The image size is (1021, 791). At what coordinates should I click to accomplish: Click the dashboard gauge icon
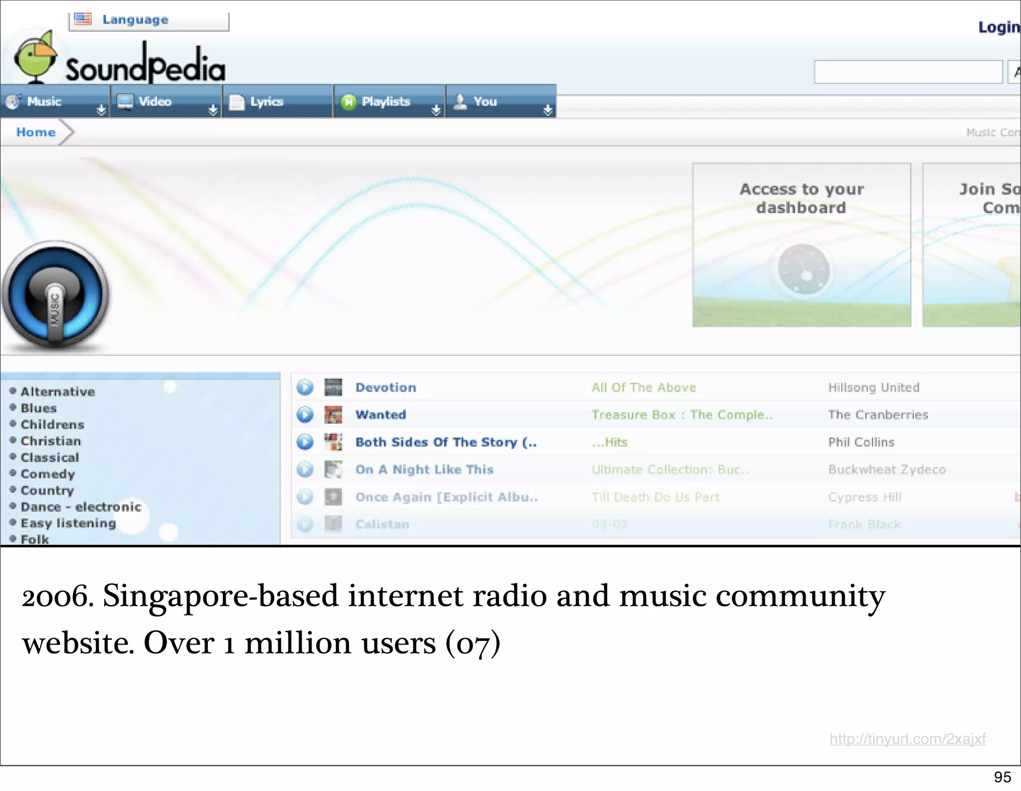tap(804, 270)
